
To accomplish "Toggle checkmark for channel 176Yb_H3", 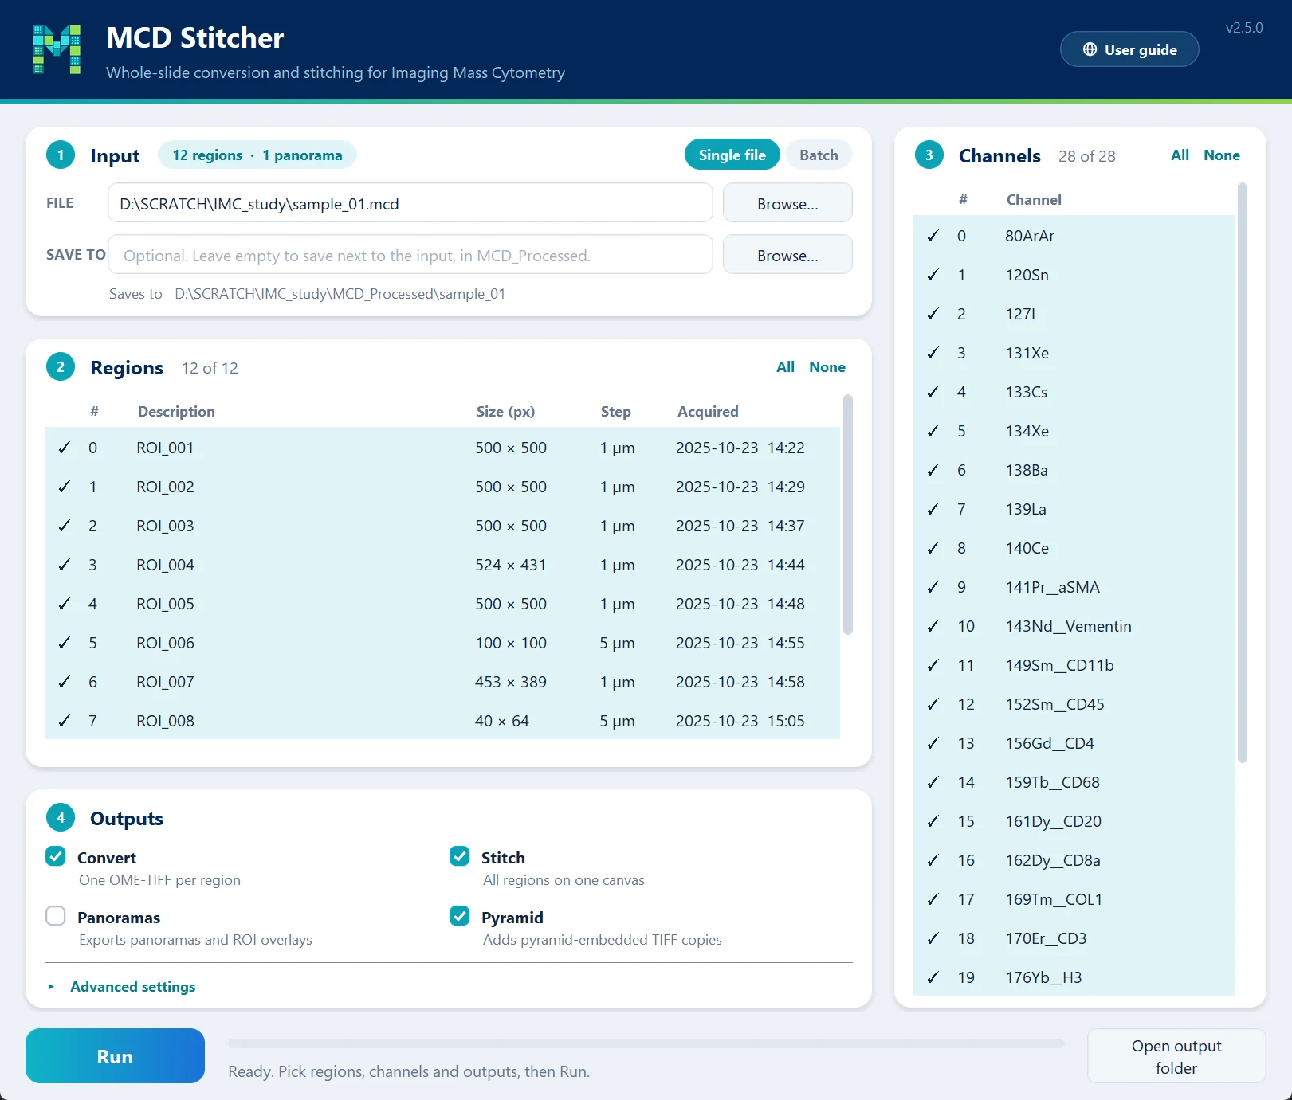I will click(933, 977).
